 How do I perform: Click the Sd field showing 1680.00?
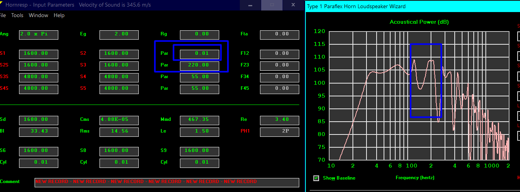click(x=38, y=120)
